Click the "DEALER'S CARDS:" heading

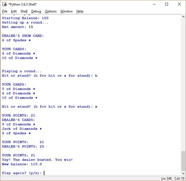(x=18, y=120)
